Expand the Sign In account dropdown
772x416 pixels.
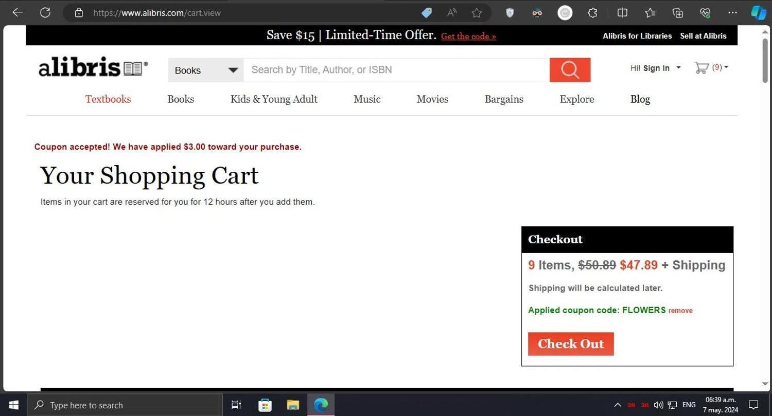coord(678,67)
